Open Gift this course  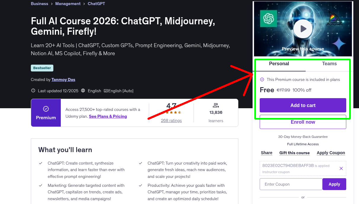(x=294, y=153)
